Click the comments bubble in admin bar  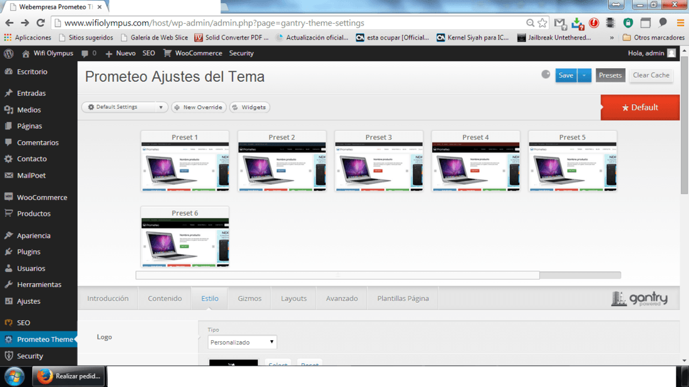(85, 54)
